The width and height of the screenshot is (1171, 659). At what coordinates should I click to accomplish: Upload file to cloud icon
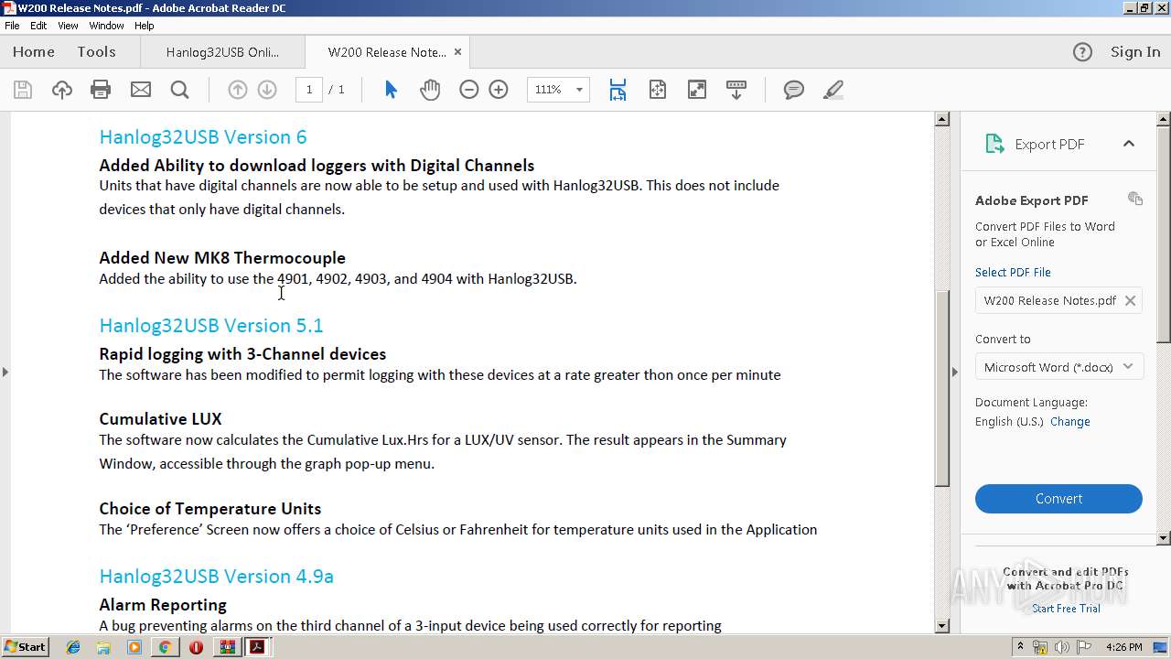[61, 90]
